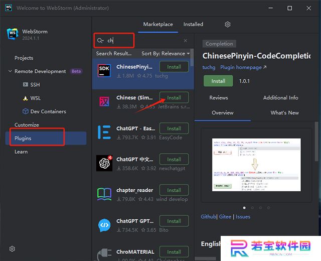Open the Reviews tab

tap(219, 97)
